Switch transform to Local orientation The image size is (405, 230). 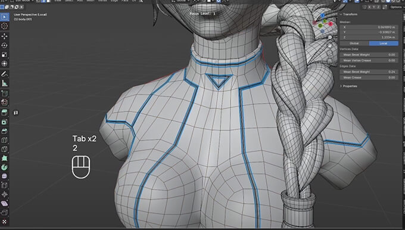[x=384, y=43]
